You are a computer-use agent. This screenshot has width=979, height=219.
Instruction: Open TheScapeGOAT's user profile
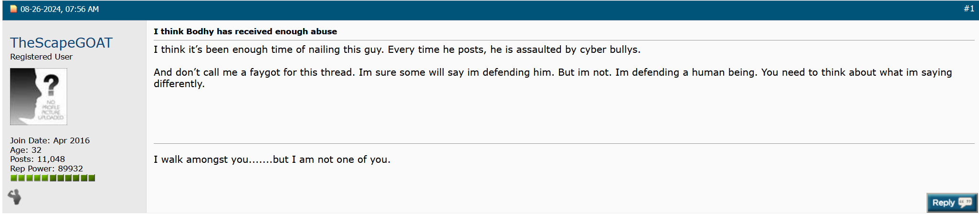61,43
